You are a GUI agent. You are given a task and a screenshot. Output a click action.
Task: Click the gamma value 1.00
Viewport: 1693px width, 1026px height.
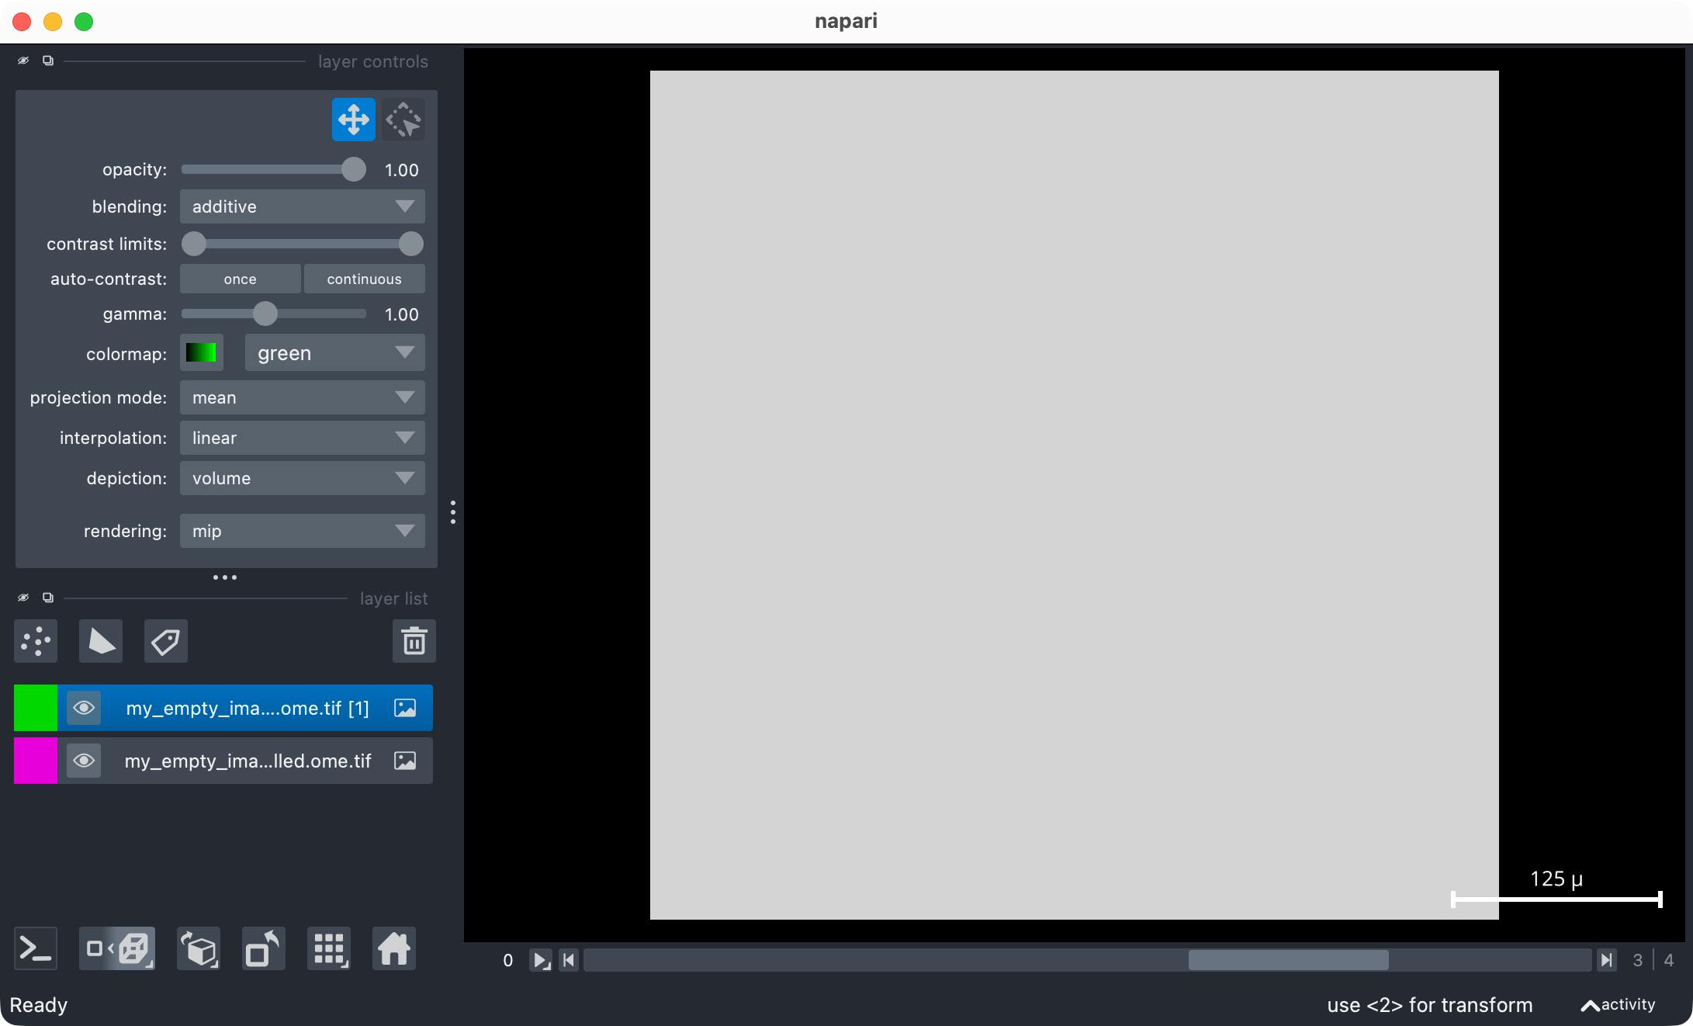tap(402, 314)
